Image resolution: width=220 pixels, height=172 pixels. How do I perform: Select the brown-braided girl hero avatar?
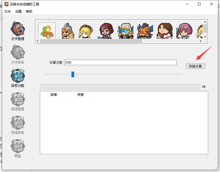[165, 31]
